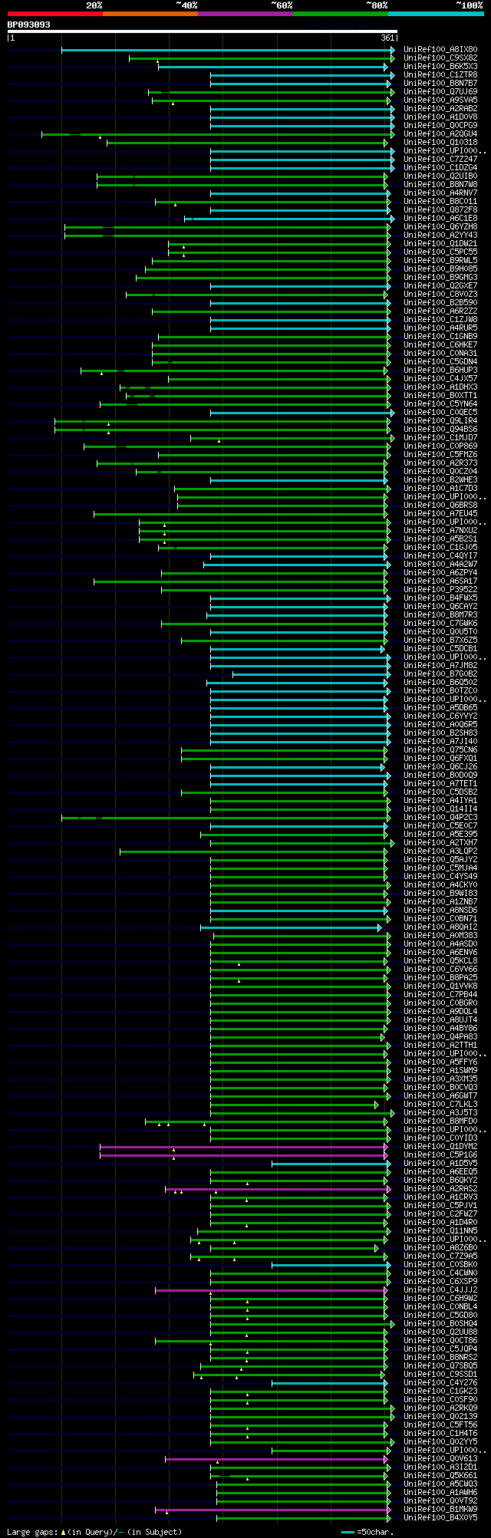Click the UniRef100_A2RAB2 entry

[440, 109]
